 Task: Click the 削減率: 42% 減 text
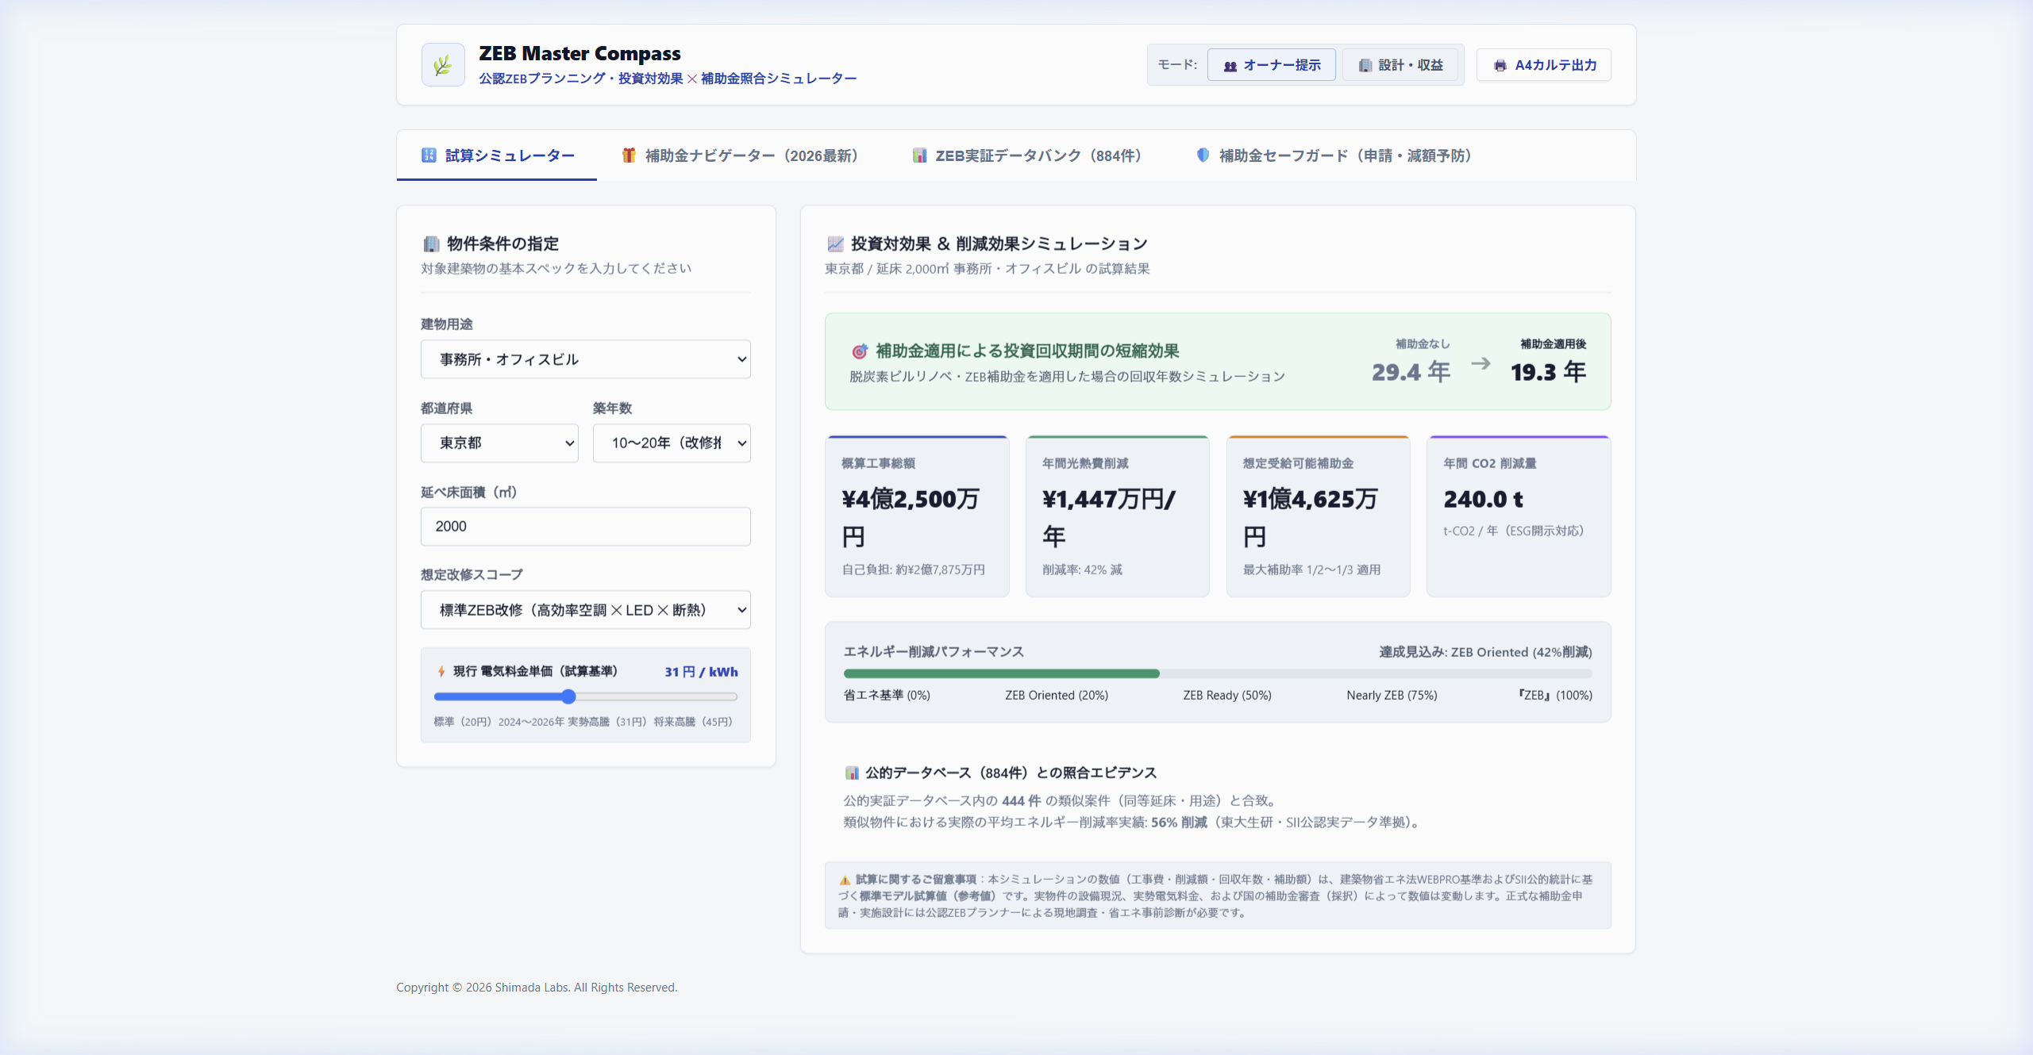1082,570
